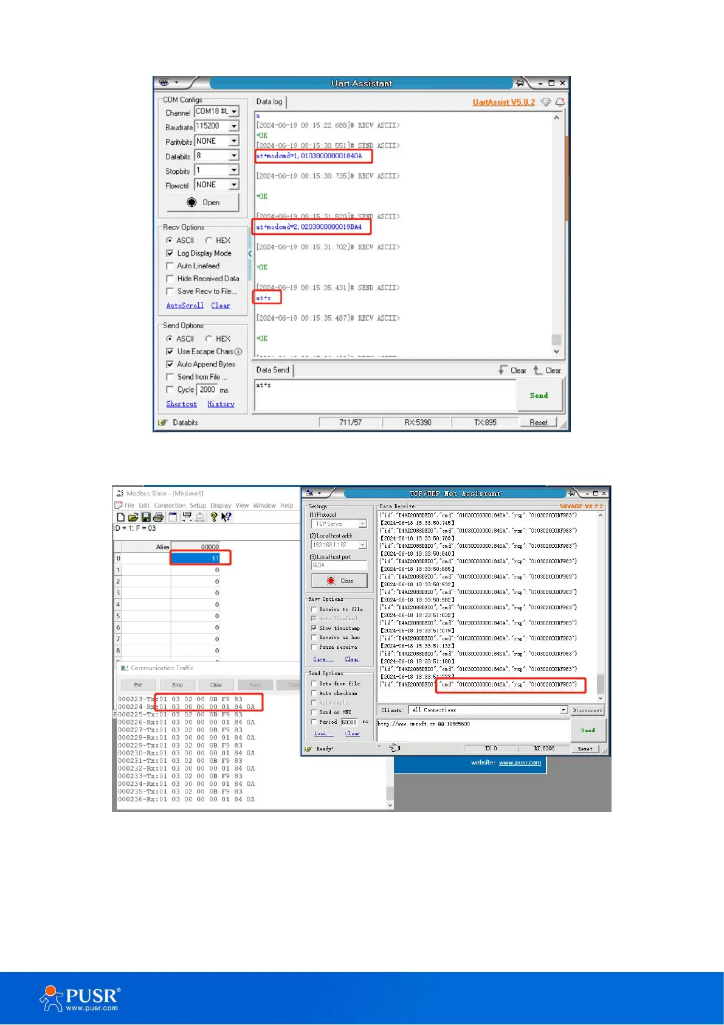
Task: Toggle Auto Append Bytes checkbox
Action: (x=170, y=365)
